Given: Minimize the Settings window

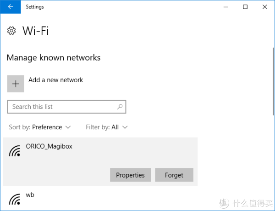Looking at the screenshot, I should point(225,7).
